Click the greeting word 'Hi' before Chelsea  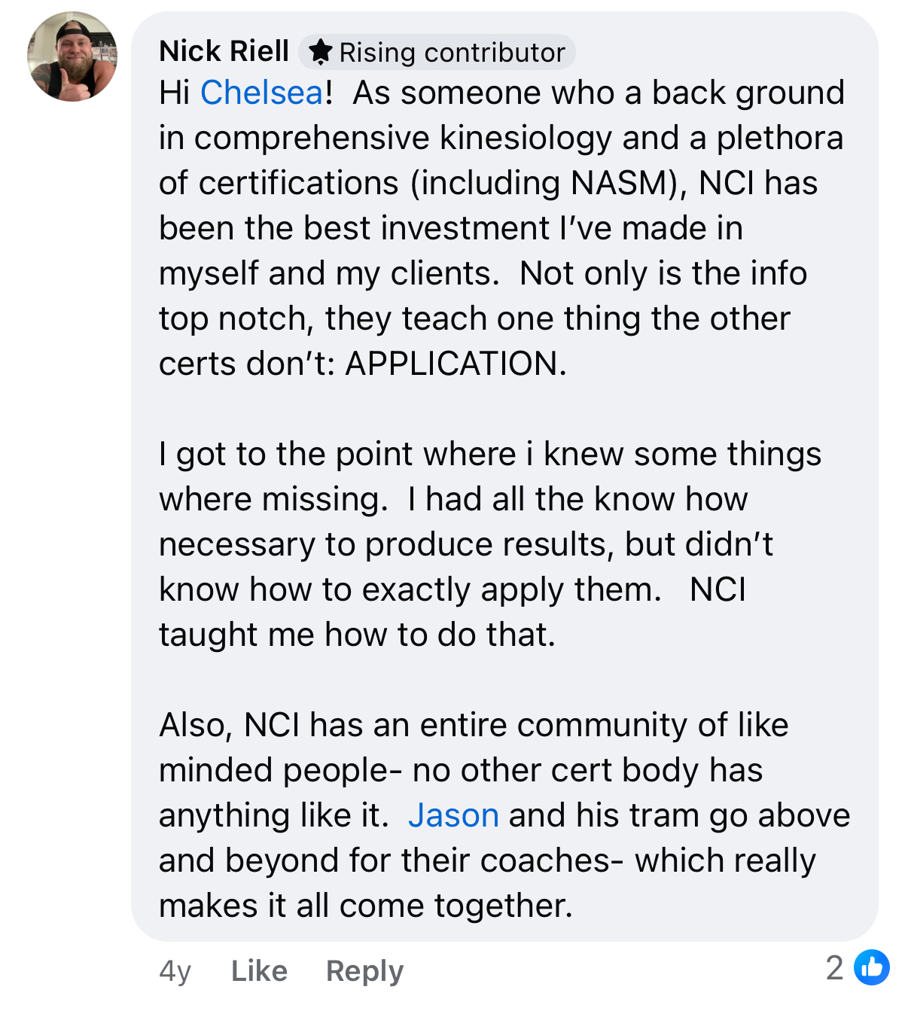(174, 93)
